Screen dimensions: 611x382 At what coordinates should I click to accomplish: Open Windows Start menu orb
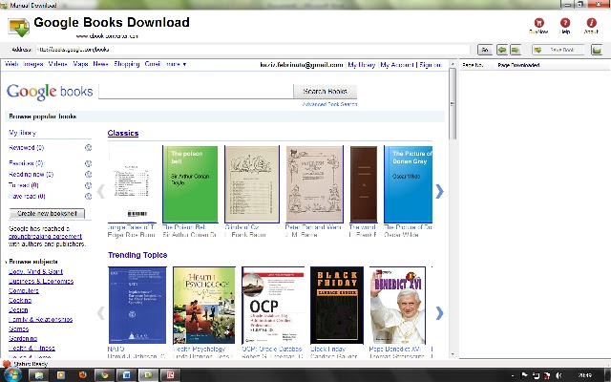pos(12,375)
